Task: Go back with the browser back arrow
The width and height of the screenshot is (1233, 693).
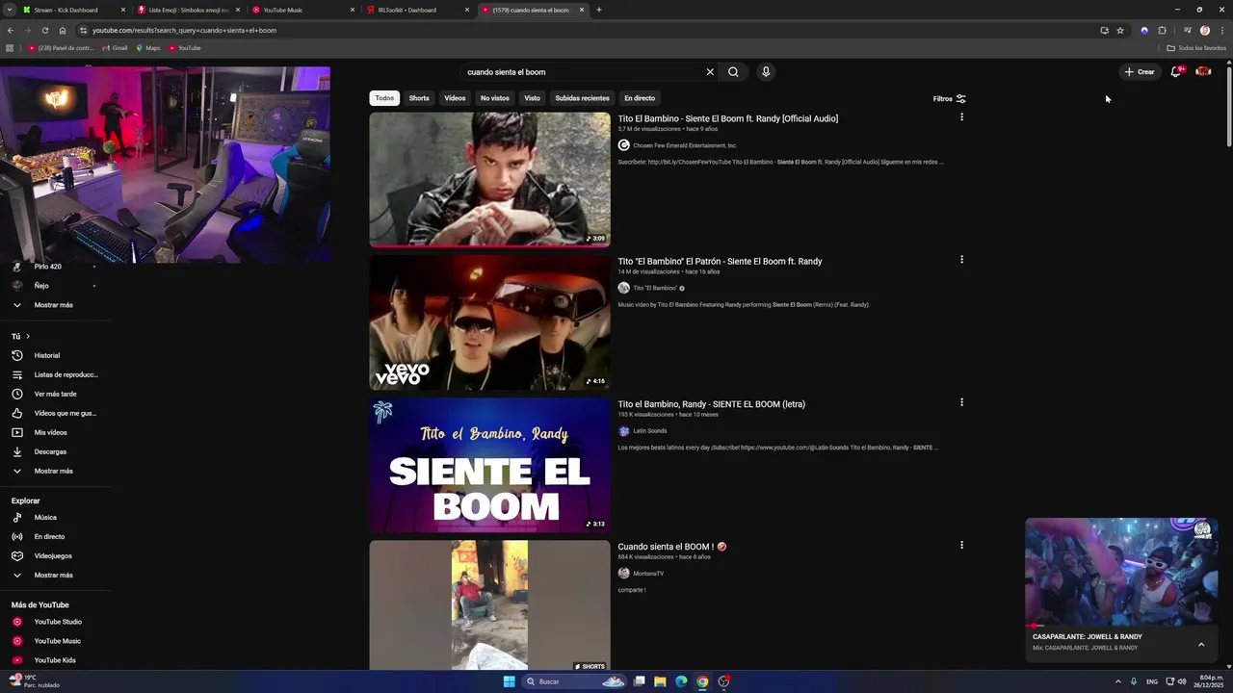Action: [x=11, y=30]
